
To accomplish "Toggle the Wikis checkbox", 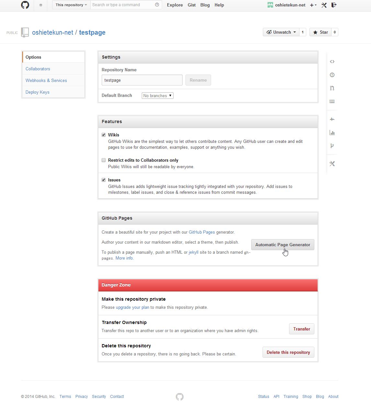I will click(104, 135).
